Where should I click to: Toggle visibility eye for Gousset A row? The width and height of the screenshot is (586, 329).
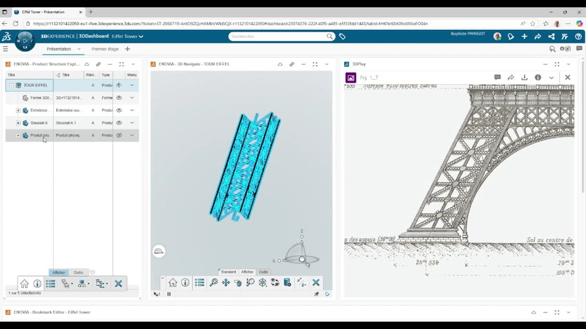[x=119, y=122]
